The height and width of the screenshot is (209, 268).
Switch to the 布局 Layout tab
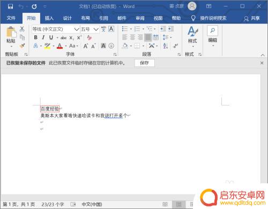coord(85,18)
